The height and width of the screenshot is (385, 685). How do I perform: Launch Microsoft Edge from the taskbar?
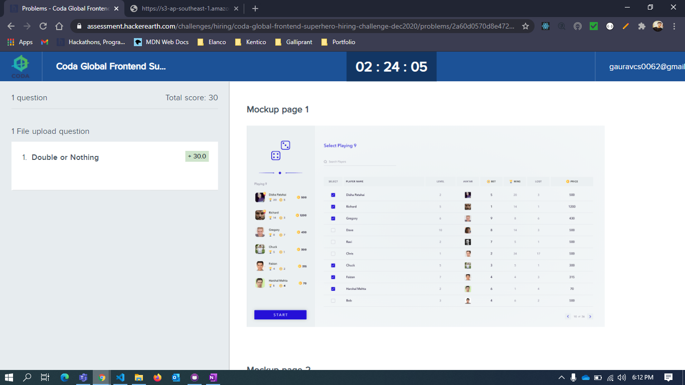(65, 377)
